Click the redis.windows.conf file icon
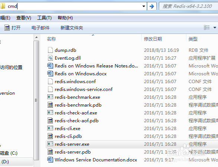 point(50,81)
